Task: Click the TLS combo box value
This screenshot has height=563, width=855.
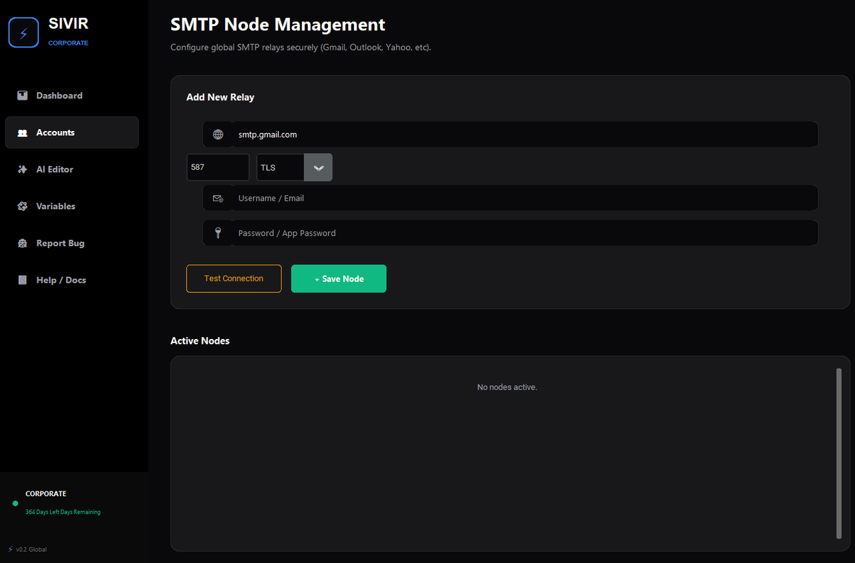Action: point(281,168)
